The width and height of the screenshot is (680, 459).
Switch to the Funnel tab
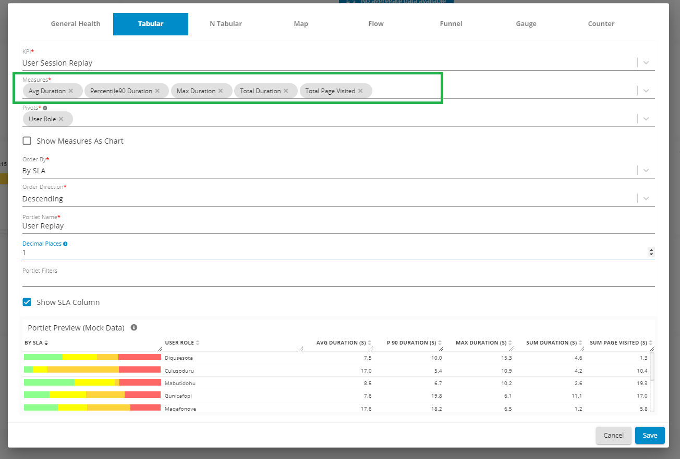[x=451, y=24]
